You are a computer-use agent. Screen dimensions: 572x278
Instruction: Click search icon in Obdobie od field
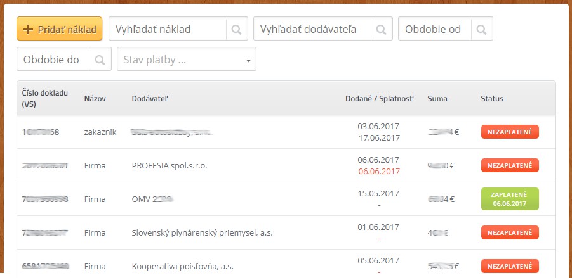pos(482,28)
